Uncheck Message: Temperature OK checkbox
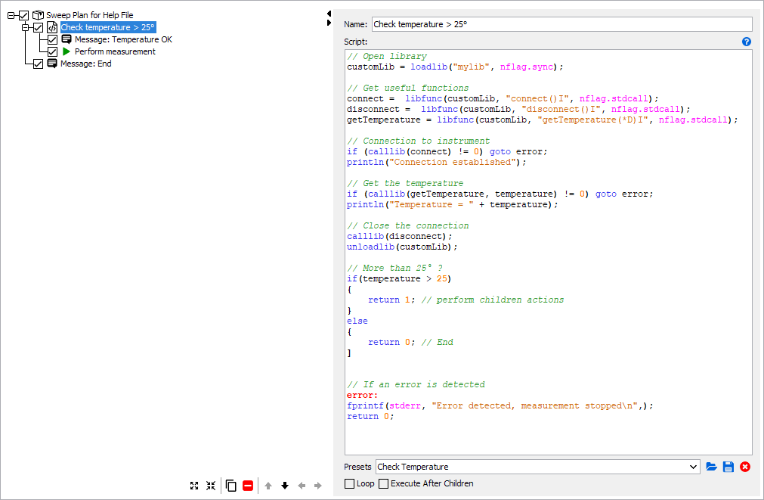This screenshot has height=500, width=764. point(53,39)
